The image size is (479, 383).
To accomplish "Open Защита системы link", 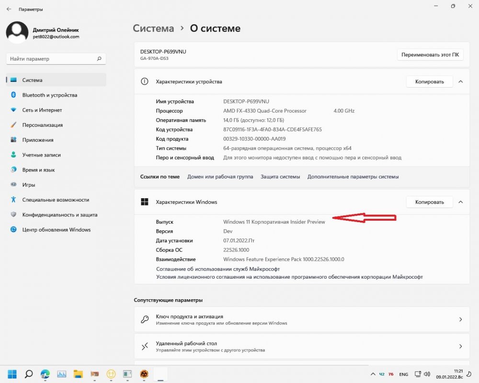I will click(280, 177).
